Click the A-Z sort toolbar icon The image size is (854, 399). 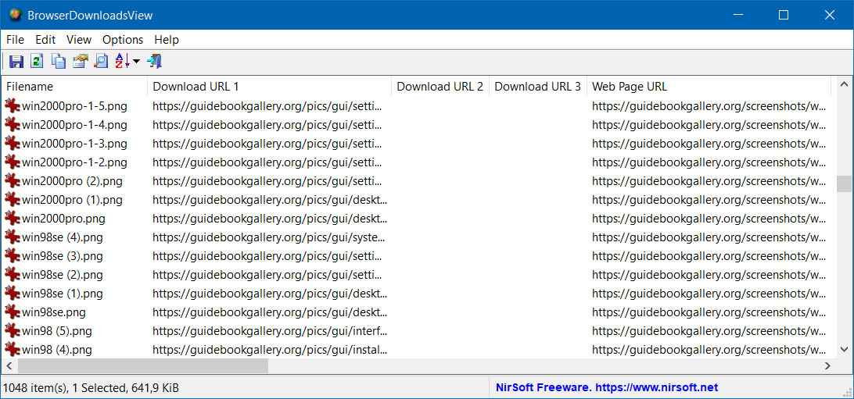(122, 61)
